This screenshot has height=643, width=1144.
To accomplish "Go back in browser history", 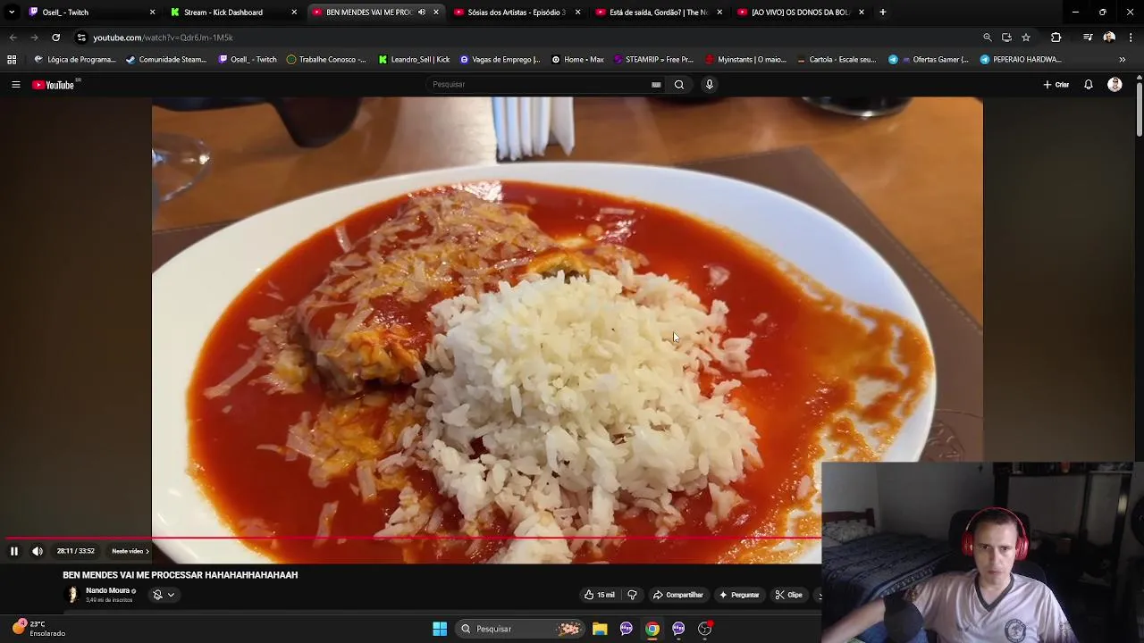I will 13,38.
